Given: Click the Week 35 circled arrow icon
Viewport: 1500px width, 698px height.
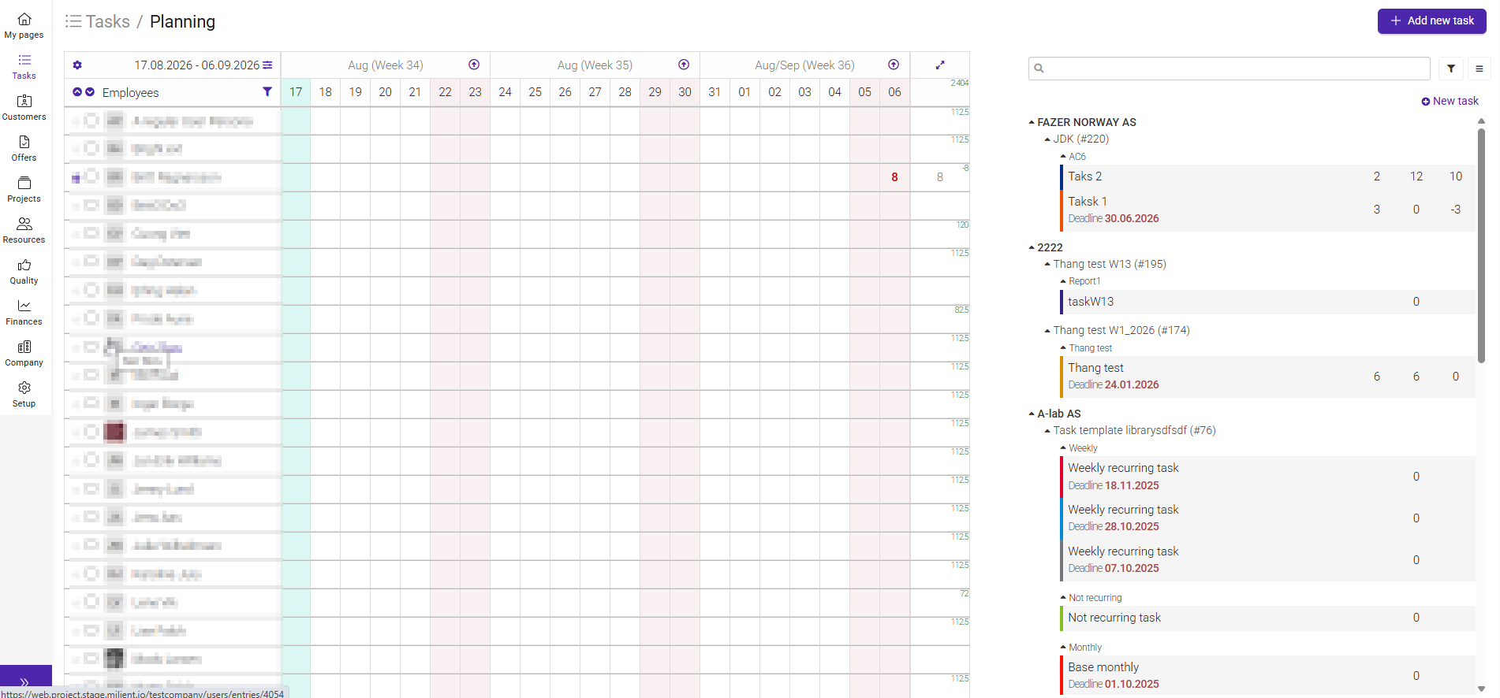Looking at the screenshot, I should 684,65.
